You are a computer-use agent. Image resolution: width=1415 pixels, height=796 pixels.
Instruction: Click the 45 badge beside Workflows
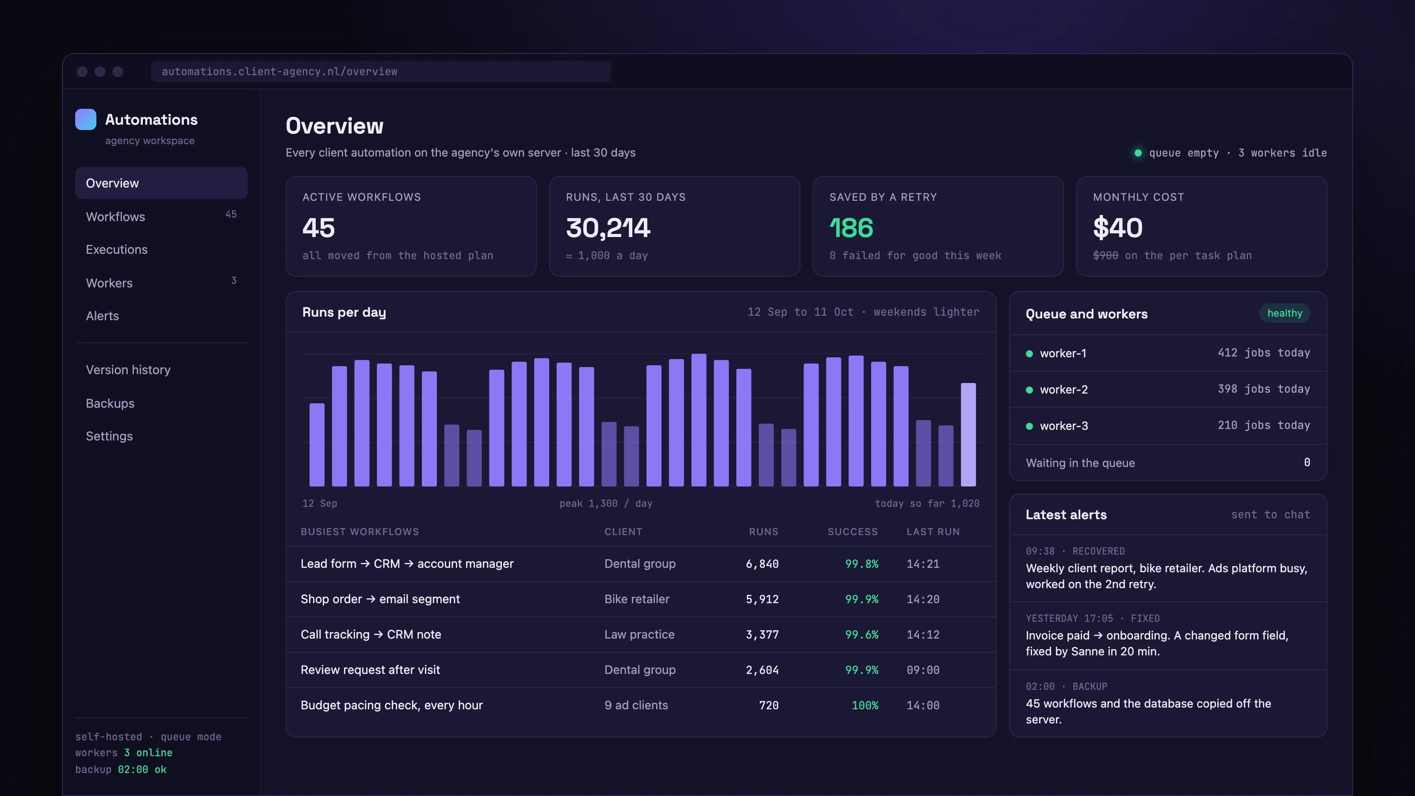coord(231,214)
